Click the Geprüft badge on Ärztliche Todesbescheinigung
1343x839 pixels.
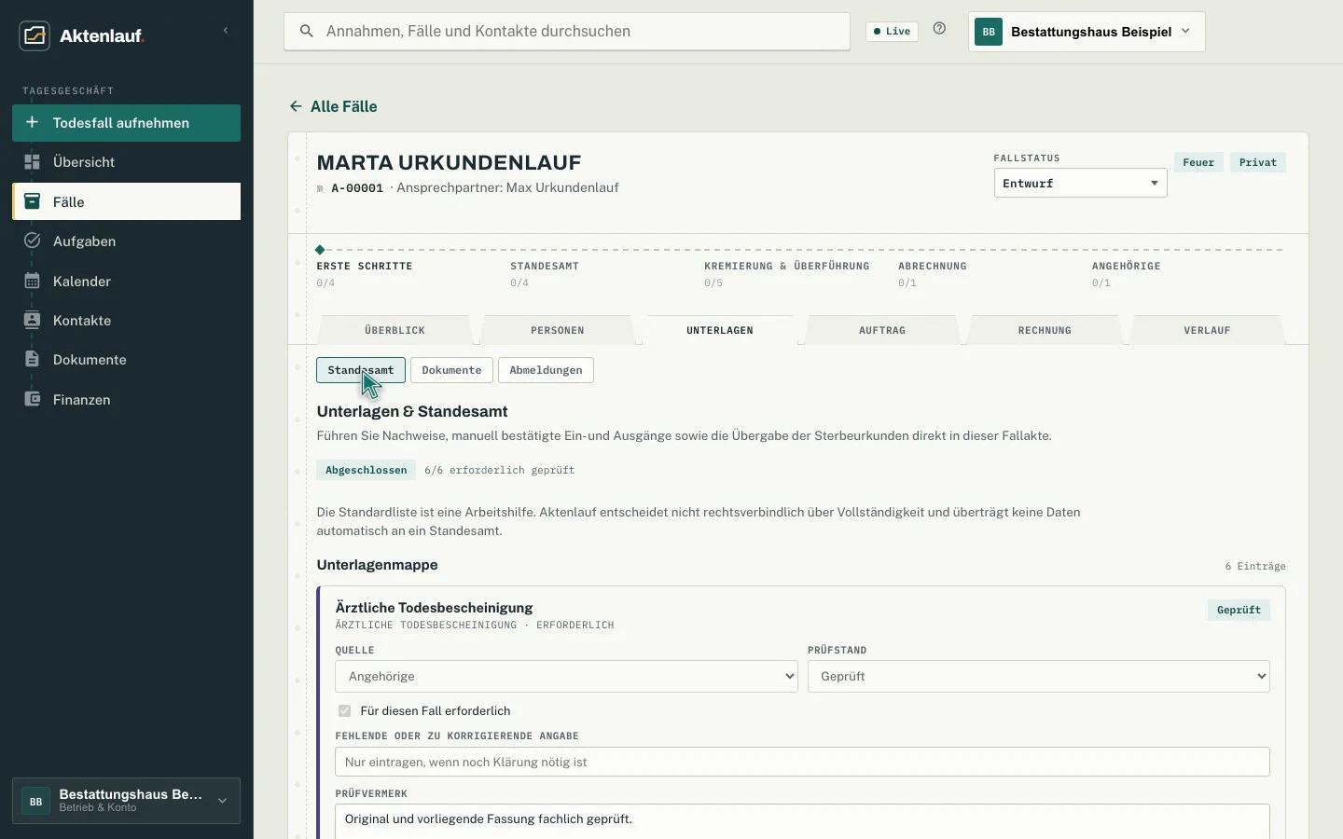1239,610
